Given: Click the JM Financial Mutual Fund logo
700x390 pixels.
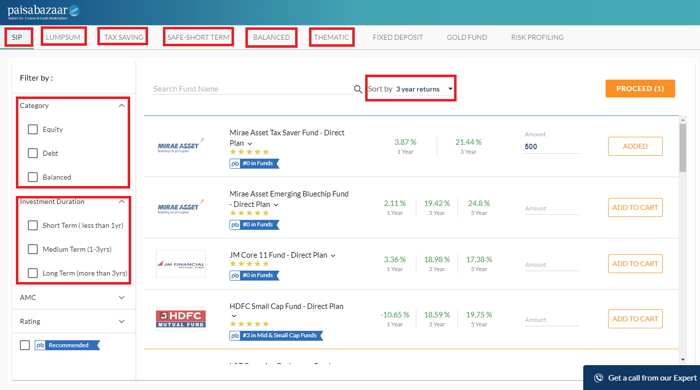Looking at the screenshot, I should pyautogui.click(x=181, y=264).
